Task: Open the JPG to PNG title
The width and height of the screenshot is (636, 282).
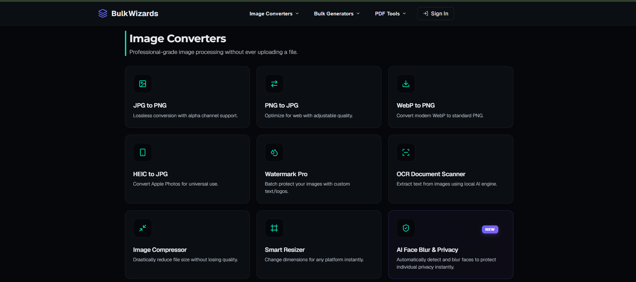Action: [x=150, y=105]
